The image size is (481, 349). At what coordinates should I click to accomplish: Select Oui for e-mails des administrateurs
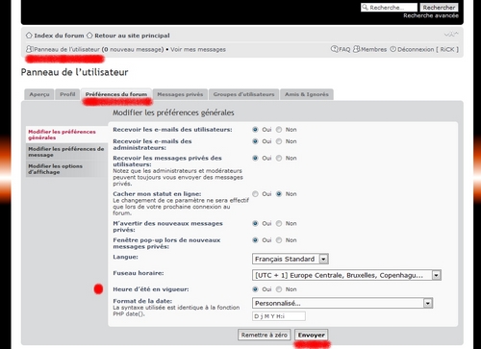255,141
